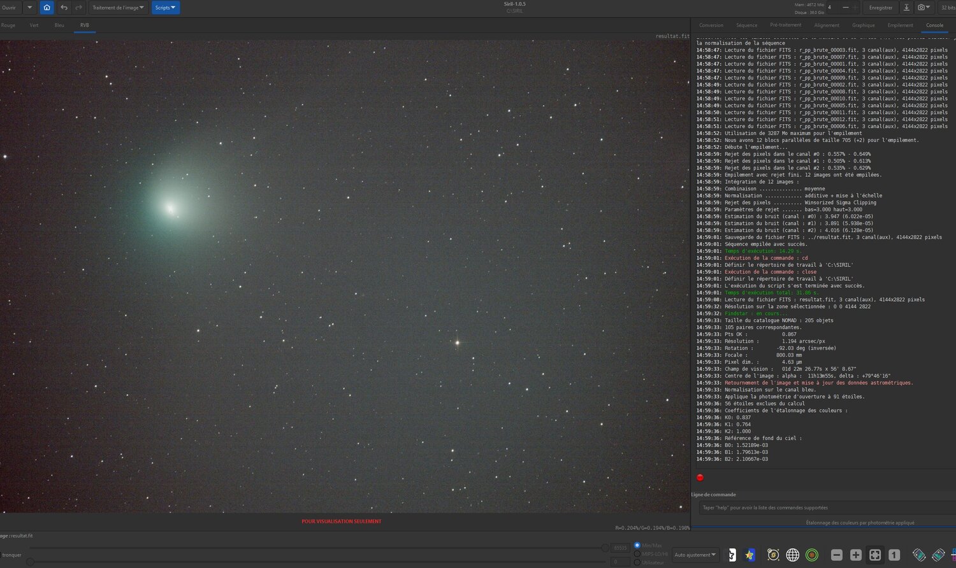
Task: Click the thread count number field
Action: click(833, 8)
